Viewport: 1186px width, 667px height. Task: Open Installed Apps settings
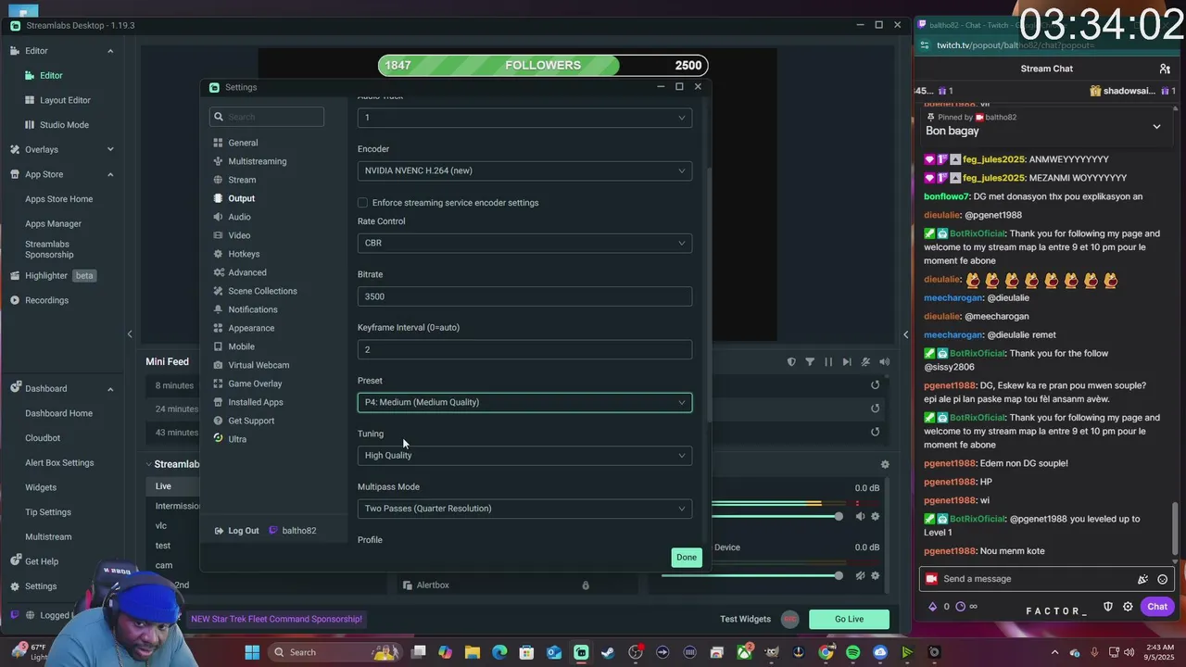(x=256, y=402)
